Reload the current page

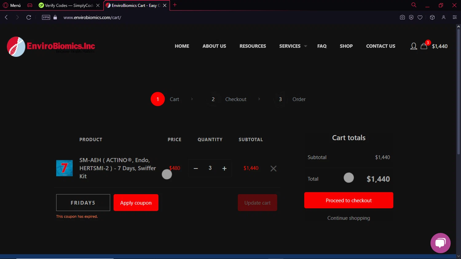(29, 18)
